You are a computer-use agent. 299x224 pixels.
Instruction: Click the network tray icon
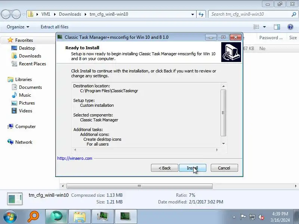[x=252, y=217]
